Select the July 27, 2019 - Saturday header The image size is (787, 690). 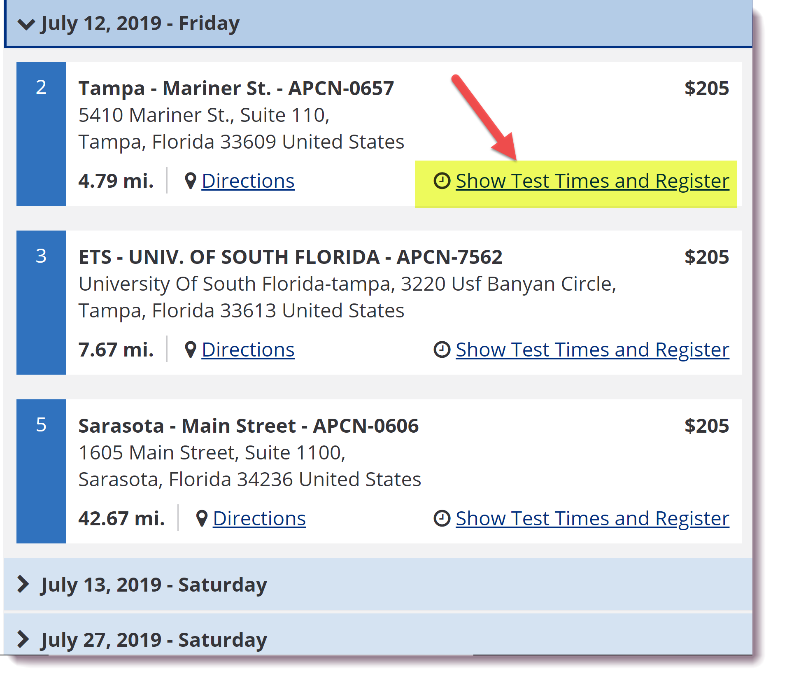[378, 635]
